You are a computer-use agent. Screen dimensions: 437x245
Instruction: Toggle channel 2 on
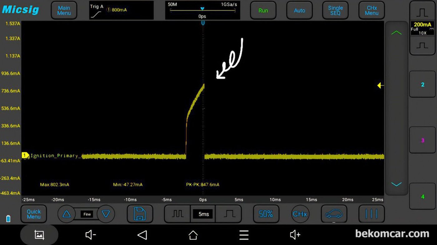point(422,84)
